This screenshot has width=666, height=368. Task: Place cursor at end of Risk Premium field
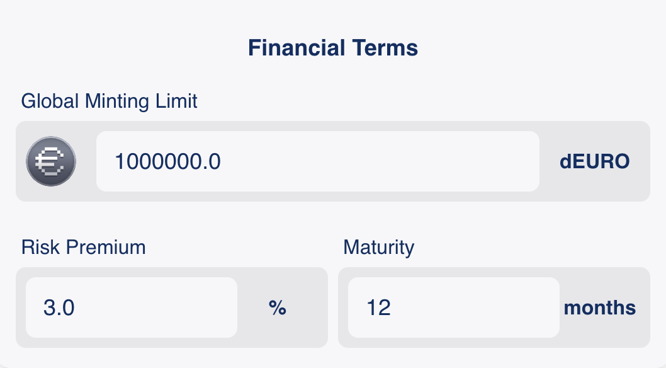pos(220,308)
